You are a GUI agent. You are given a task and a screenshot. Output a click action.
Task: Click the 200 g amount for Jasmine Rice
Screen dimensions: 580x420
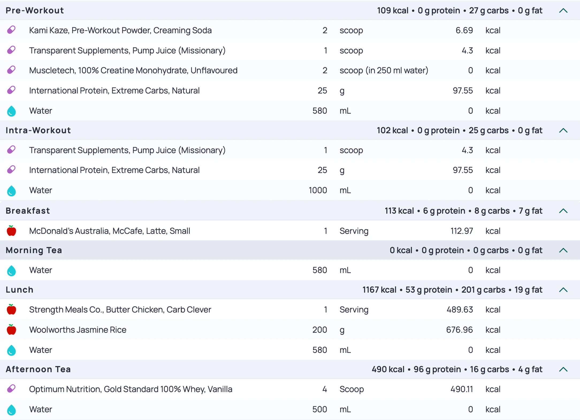click(x=319, y=330)
